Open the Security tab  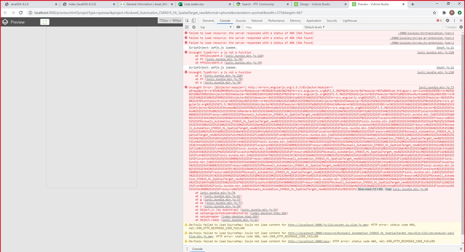point(331,20)
